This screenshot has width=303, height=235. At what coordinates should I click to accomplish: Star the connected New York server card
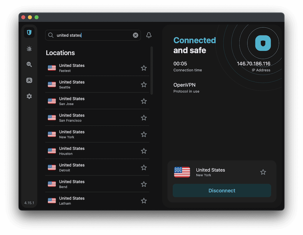[x=263, y=172]
